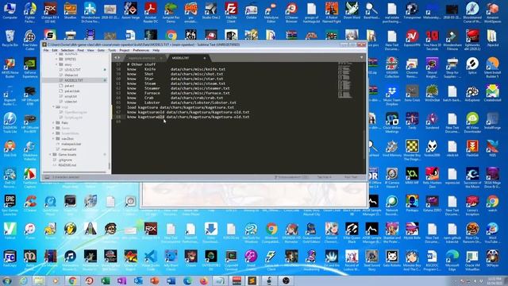This screenshot has height=286, width=508.
Task: Open the Edit menu
Action: click(55, 50)
